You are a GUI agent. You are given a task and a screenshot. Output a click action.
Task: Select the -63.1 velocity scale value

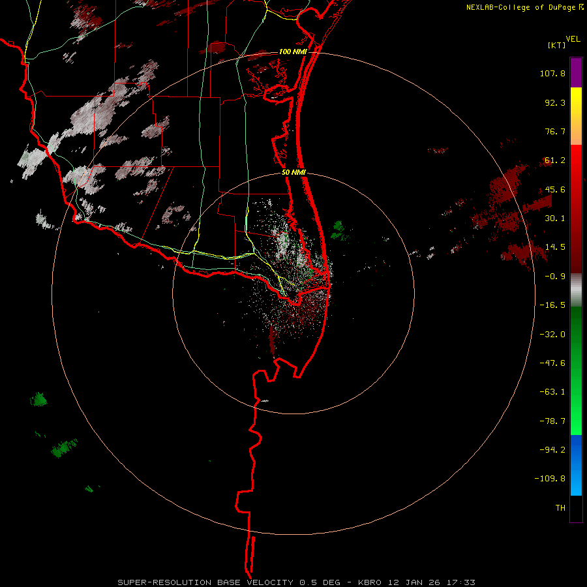[552, 392]
